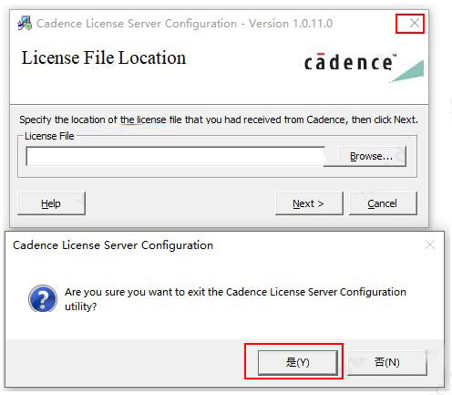The image size is (452, 395).
Task: Click the Browse... button for license file
Action: pyautogui.click(x=372, y=156)
